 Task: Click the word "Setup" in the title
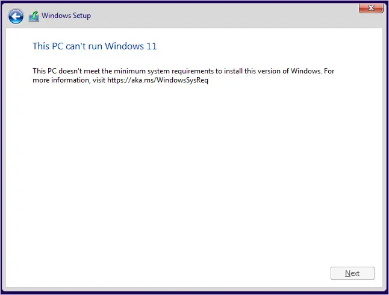click(82, 16)
